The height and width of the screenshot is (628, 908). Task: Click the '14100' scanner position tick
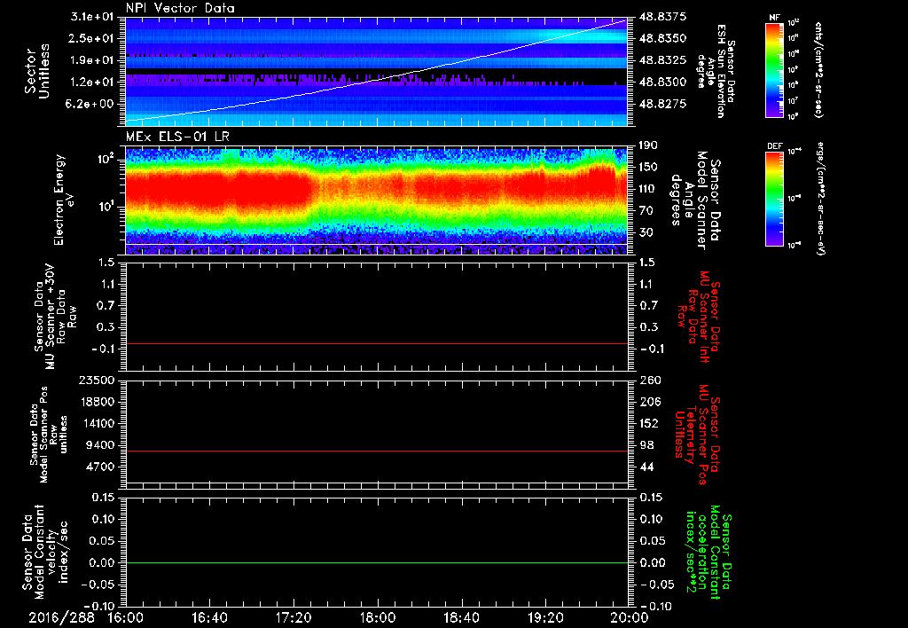[96, 423]
